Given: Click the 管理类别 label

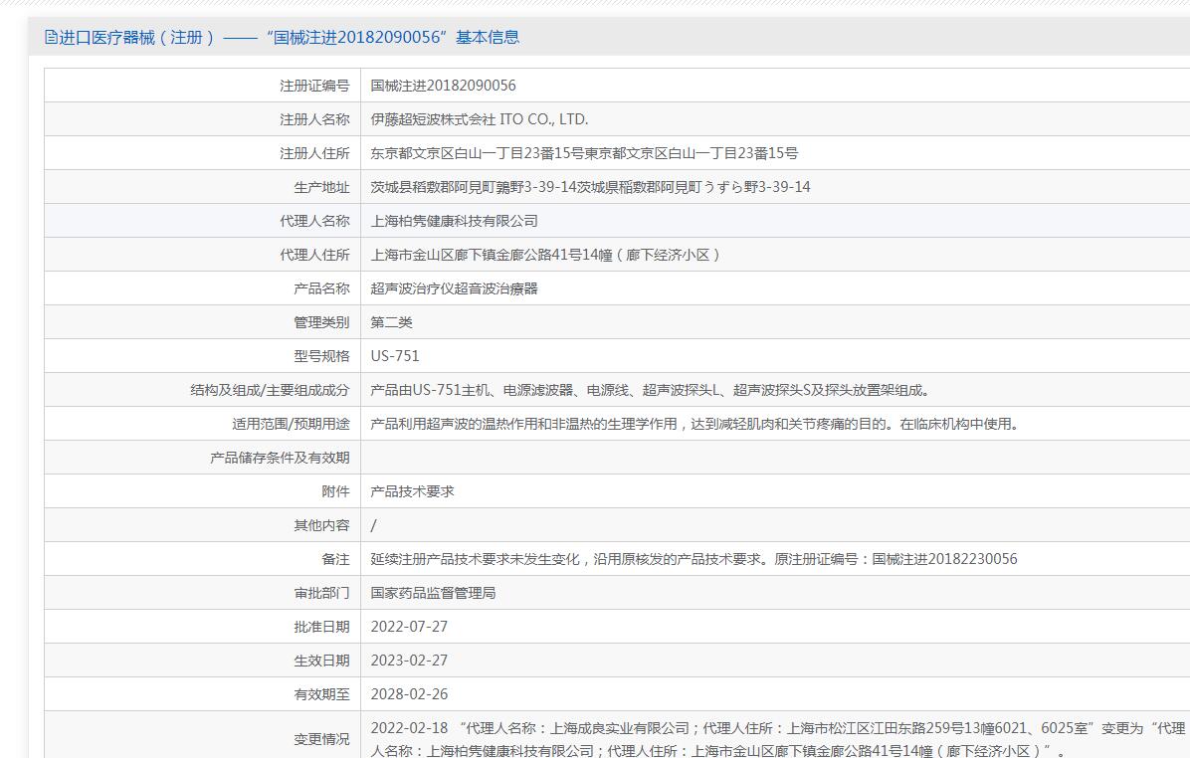Looking at the screenshot, I should click(x=321, y=322).
